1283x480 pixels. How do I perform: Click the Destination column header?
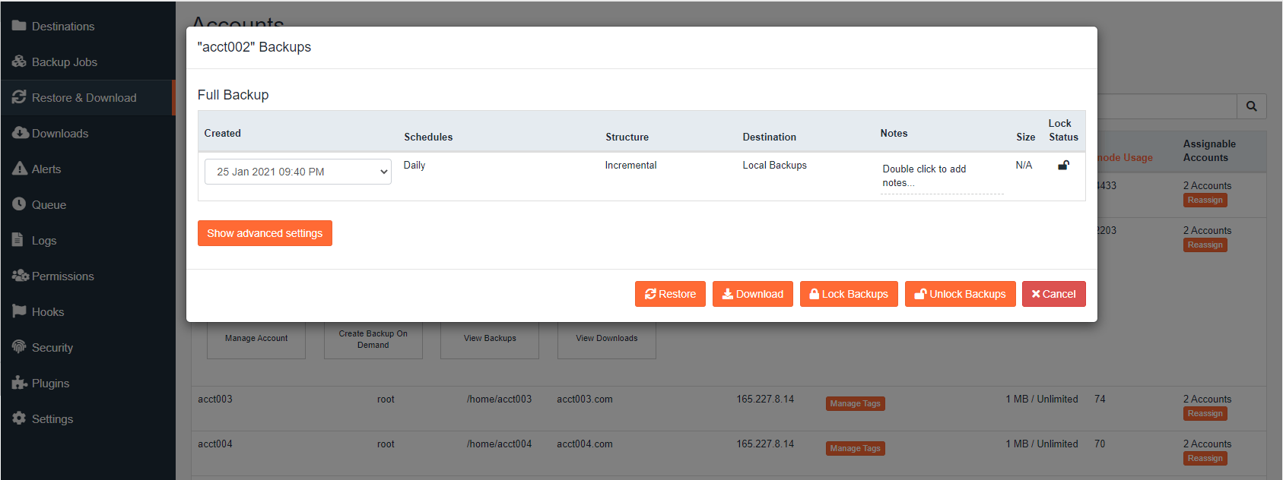[770, 137]
